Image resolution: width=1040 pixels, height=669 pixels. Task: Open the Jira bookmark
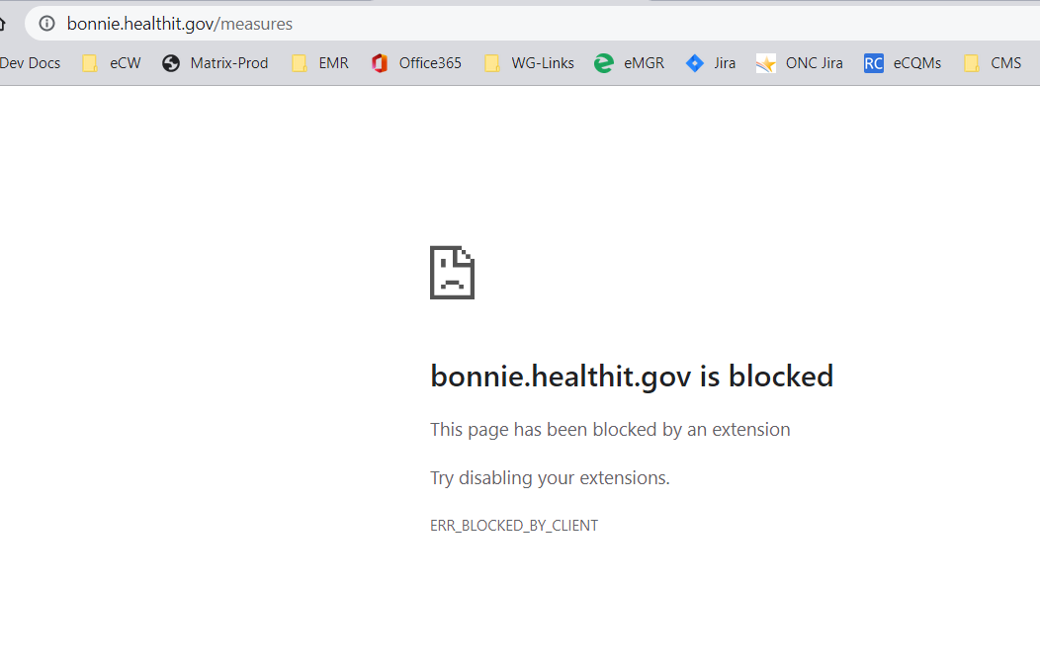point(711,63)
